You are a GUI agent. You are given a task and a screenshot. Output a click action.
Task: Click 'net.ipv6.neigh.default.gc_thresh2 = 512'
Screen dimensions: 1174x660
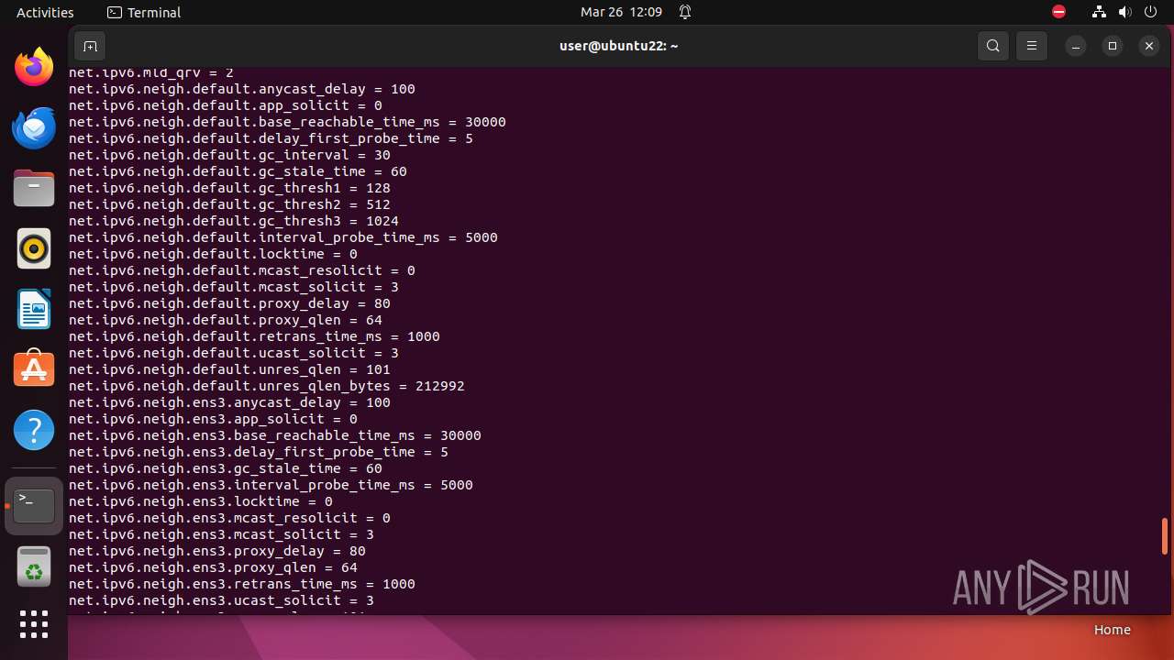coord(229,204)
